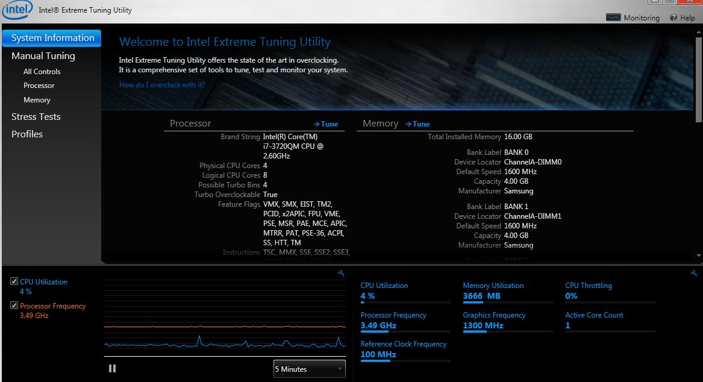The width and height of the screenshot is (703, 382).
Task: Click the 'BANK 0' bank label value
Action: (516, 152)
